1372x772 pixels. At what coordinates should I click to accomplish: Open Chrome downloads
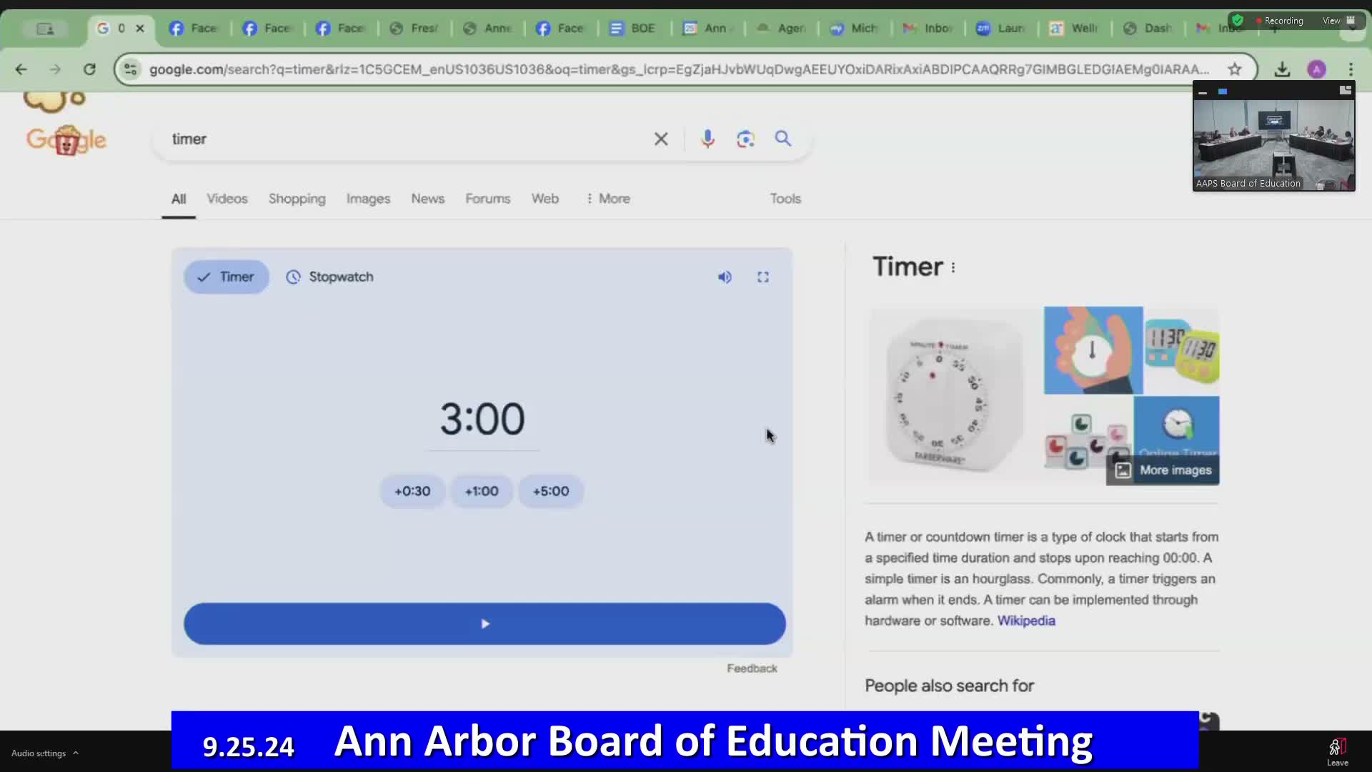pos(1282,69)
